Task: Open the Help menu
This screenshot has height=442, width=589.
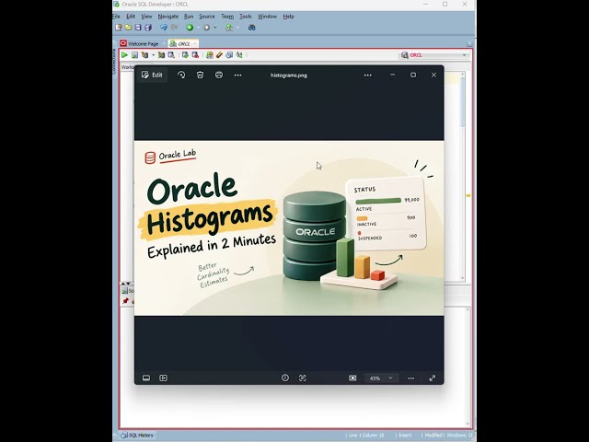Action: click(x=288, y=17)
